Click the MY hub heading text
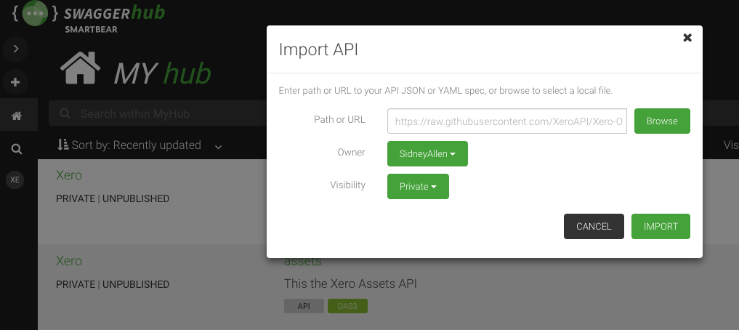739x330 pixels. 162,73
